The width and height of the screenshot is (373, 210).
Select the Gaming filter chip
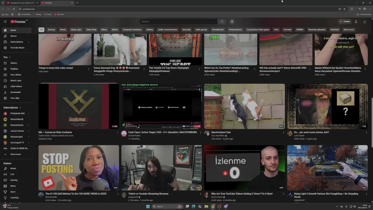51,29
